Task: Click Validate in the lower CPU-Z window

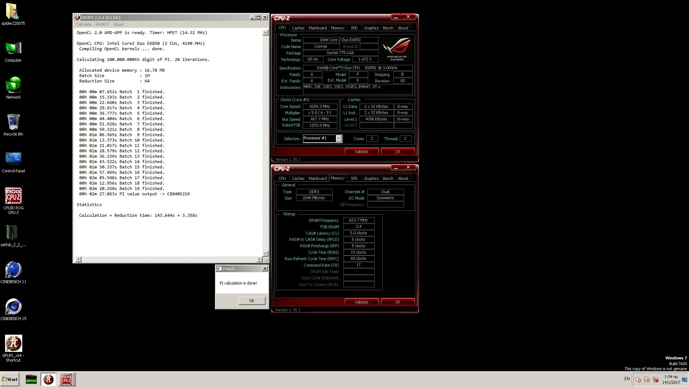Action: pyautogui.click(x=361, y=302)
